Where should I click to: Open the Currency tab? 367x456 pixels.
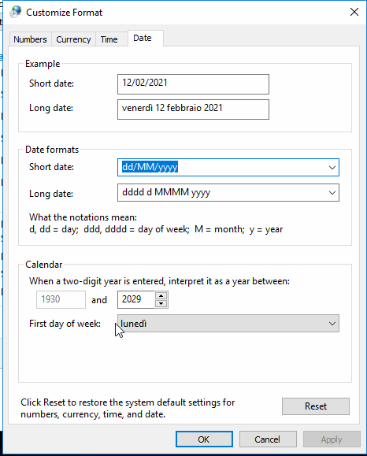point(73,39)
